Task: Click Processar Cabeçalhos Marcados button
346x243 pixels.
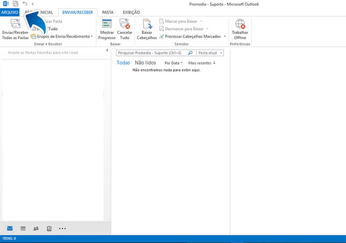Action: [x=190, y=37]
